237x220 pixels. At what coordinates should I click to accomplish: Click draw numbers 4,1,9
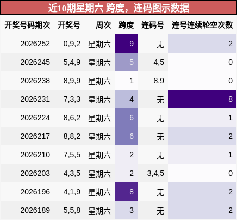(72, 192)
